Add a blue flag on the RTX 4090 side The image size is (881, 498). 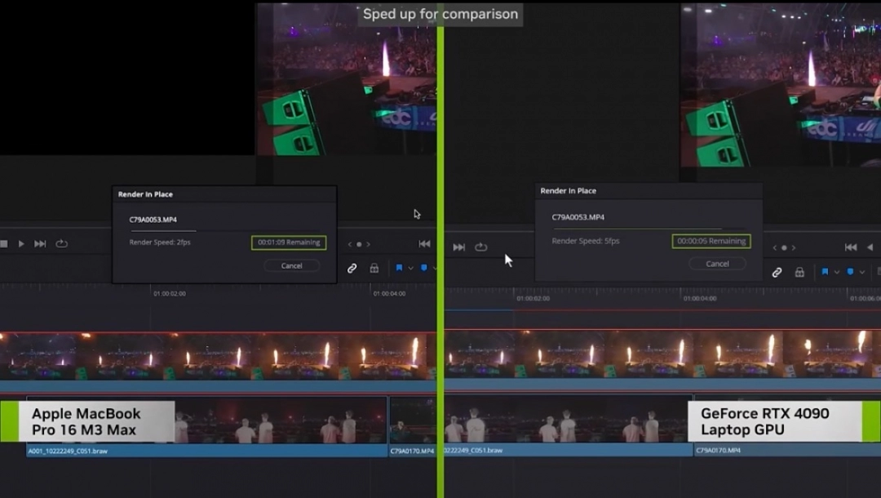(825, 272)
